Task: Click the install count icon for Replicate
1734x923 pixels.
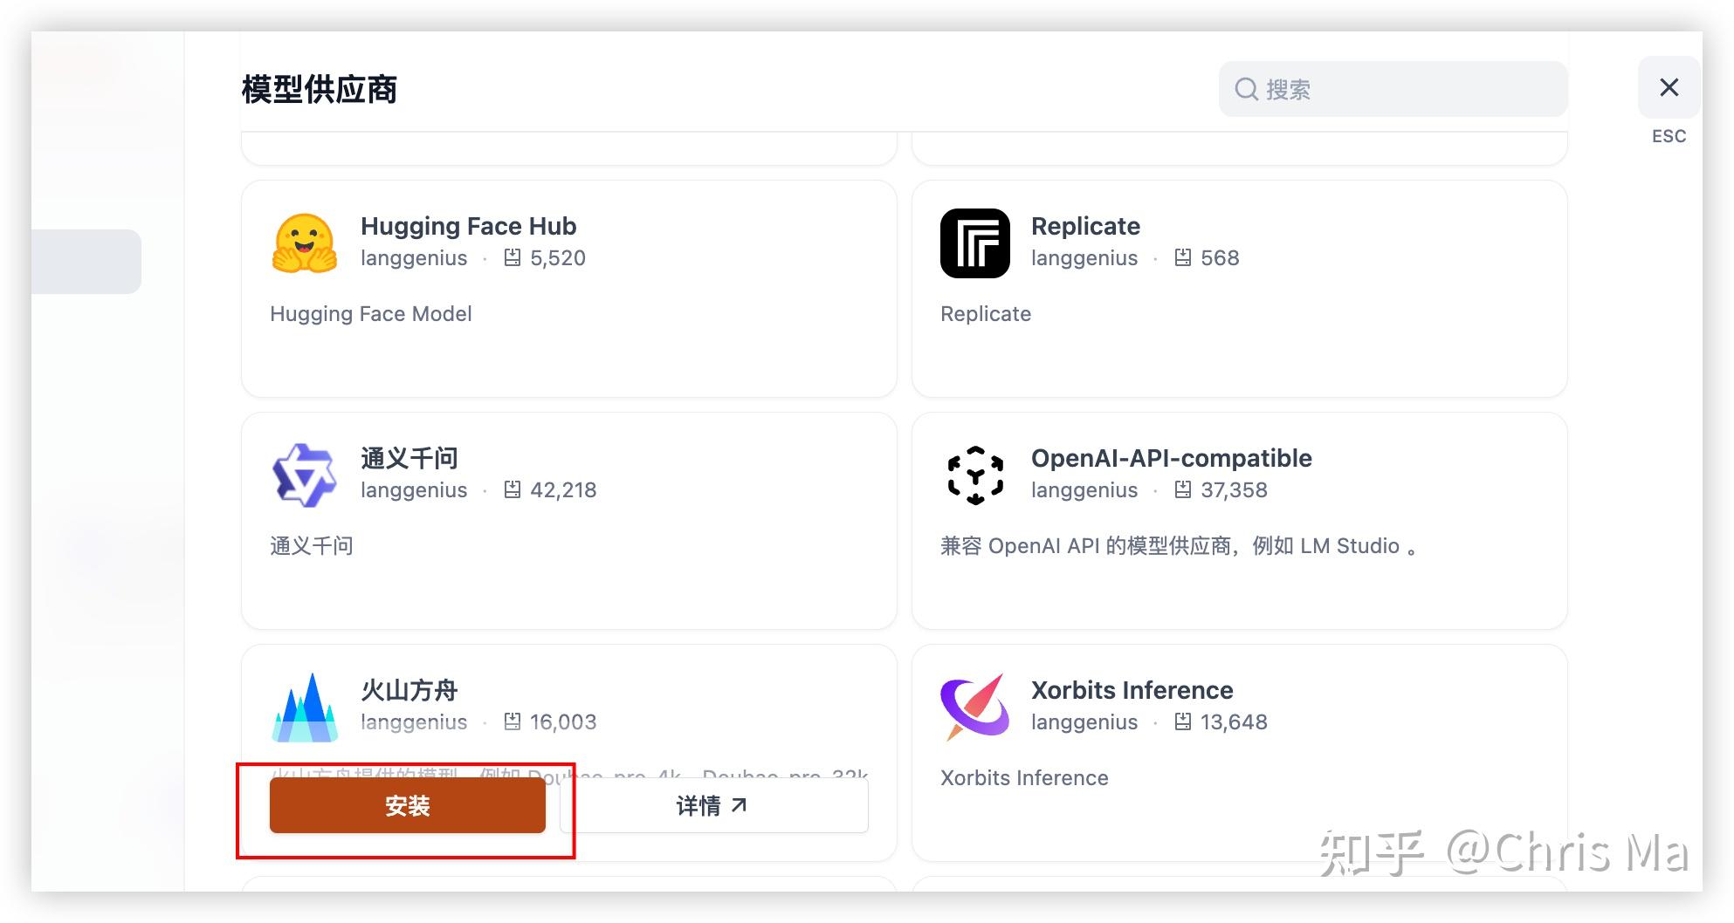Action: pos(1183,258)
